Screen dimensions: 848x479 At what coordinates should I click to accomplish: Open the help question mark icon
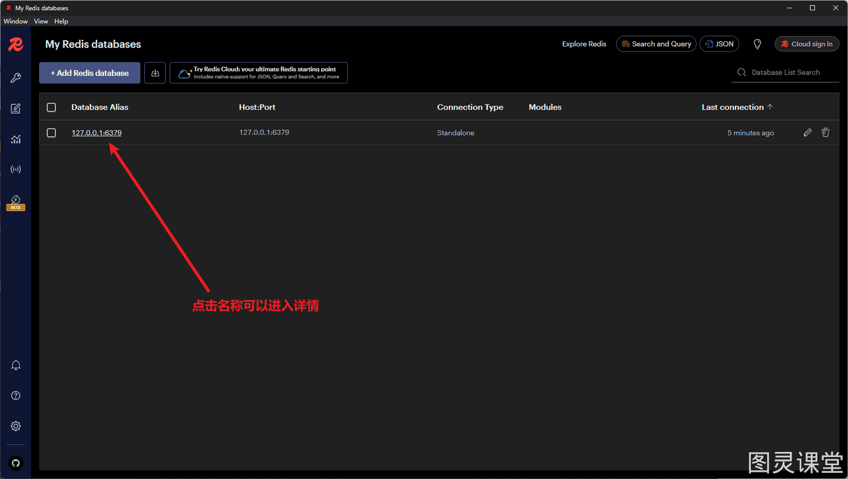coord(16,396)
